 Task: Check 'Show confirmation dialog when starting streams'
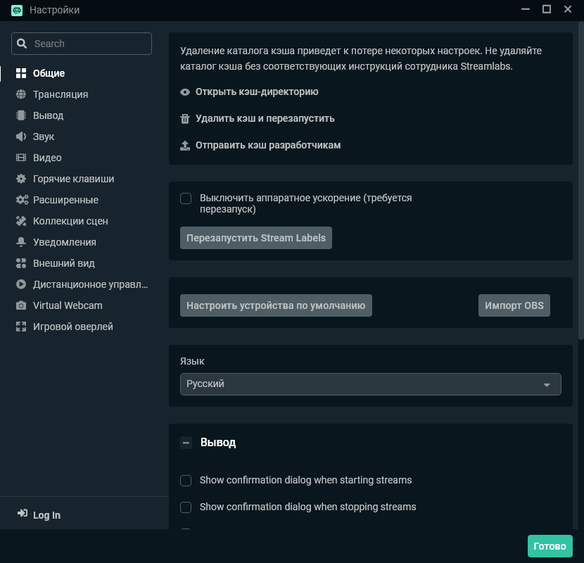coord(186,480)
